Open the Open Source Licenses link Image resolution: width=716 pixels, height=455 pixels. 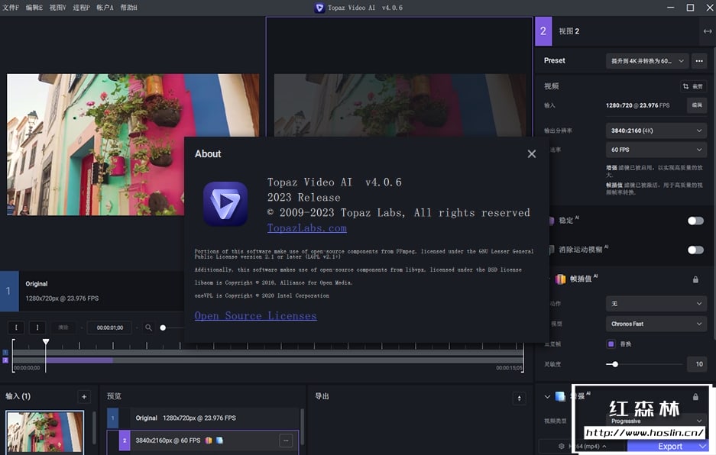coord(256,315)
